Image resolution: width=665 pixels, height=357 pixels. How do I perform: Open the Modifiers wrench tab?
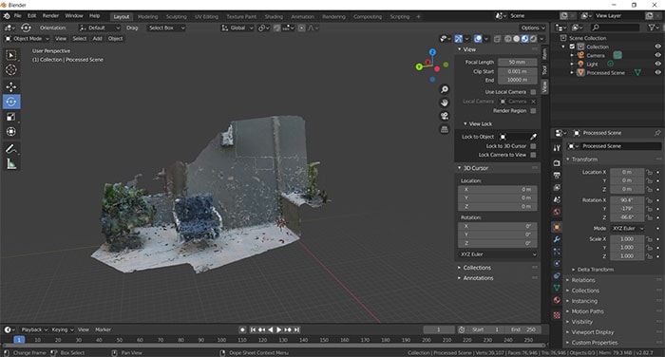click(557, 239)
